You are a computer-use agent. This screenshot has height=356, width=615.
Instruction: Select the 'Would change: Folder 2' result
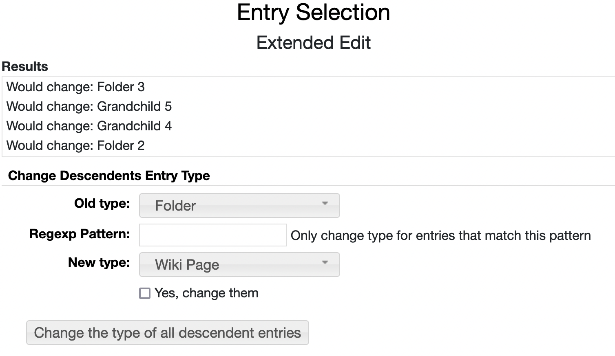75,145
